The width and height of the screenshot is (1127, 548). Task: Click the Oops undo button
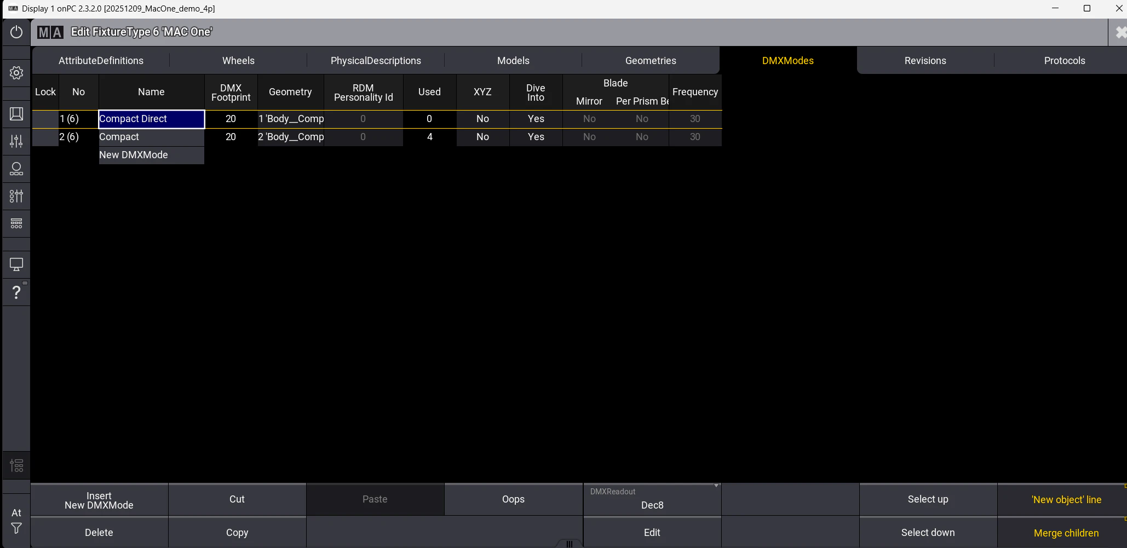tap(513, 500)
